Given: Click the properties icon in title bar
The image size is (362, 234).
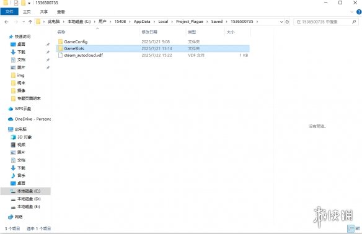Looking at the screenshot, I should coord(16,2).
